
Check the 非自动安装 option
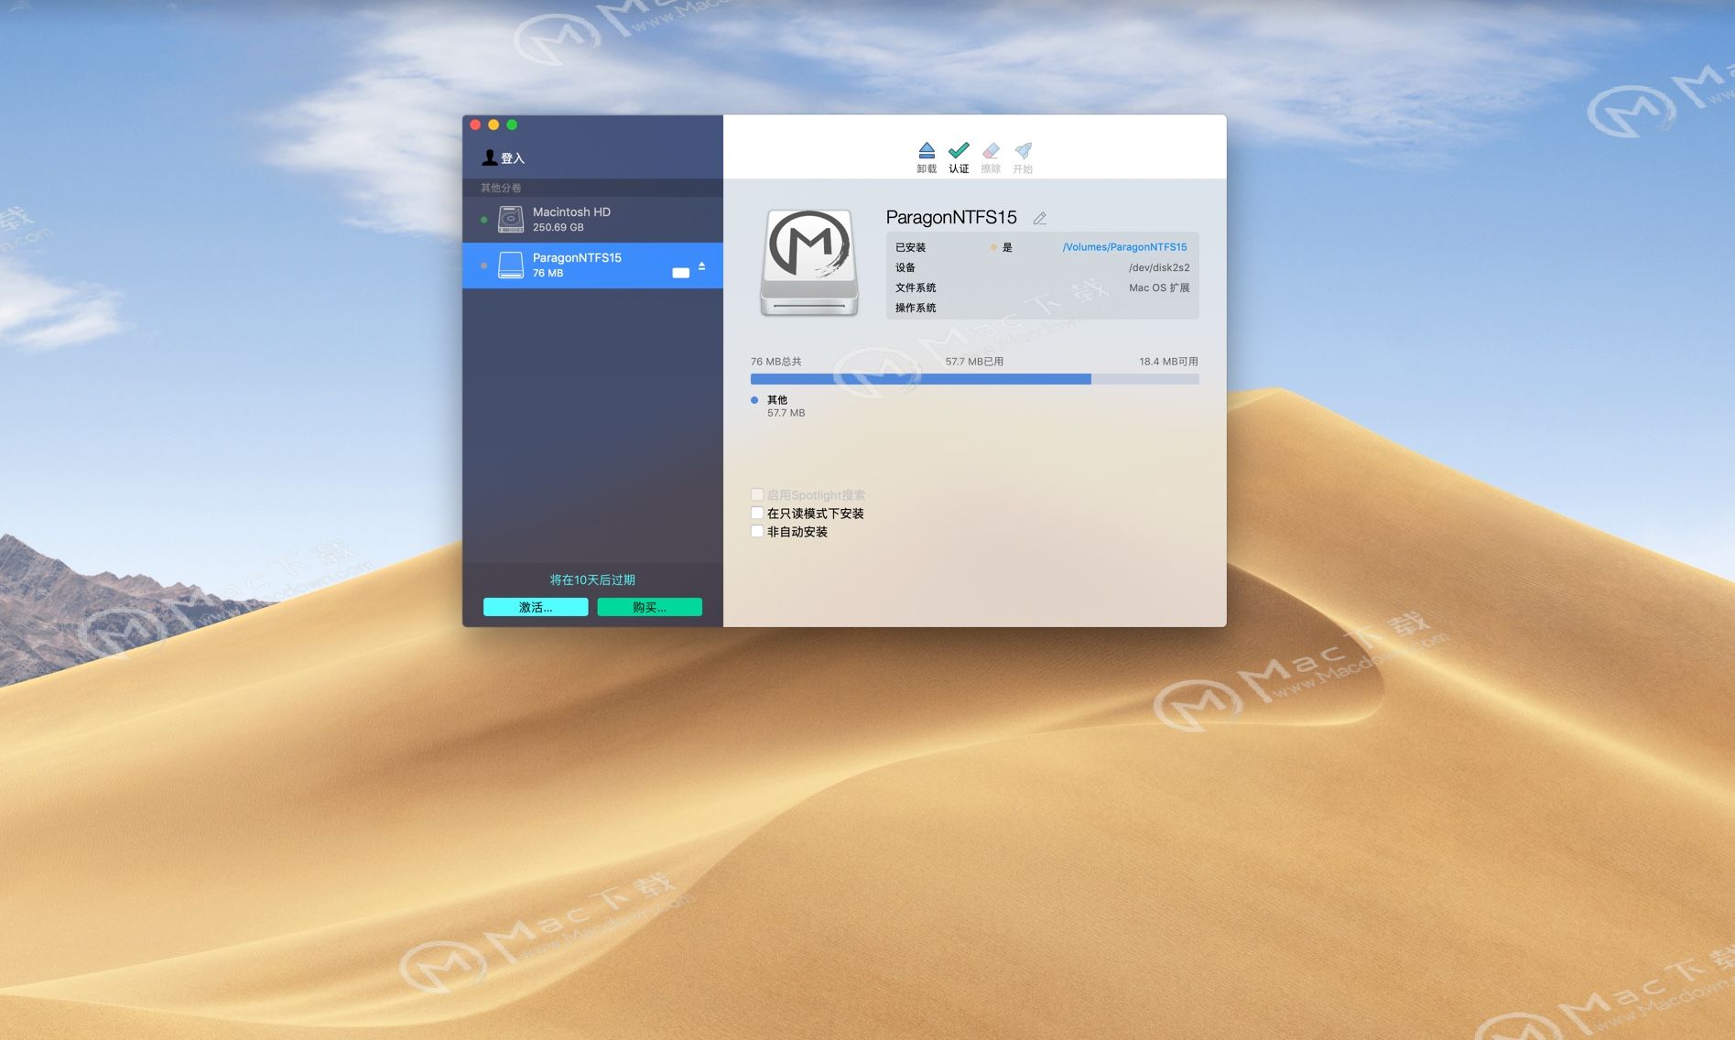tap(757, 531)
